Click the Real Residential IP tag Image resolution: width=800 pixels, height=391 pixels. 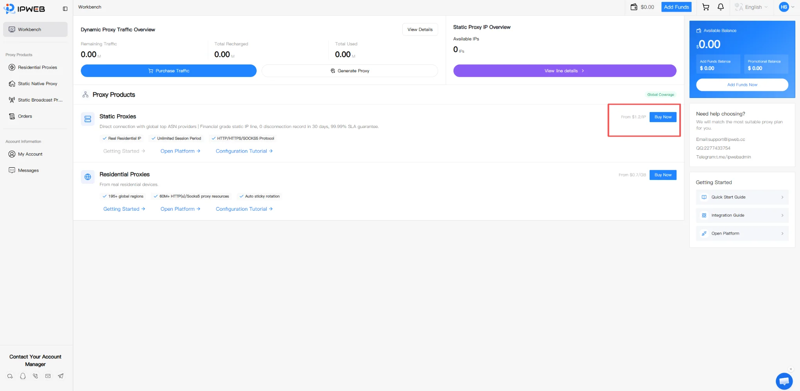(x=121, y=138)
